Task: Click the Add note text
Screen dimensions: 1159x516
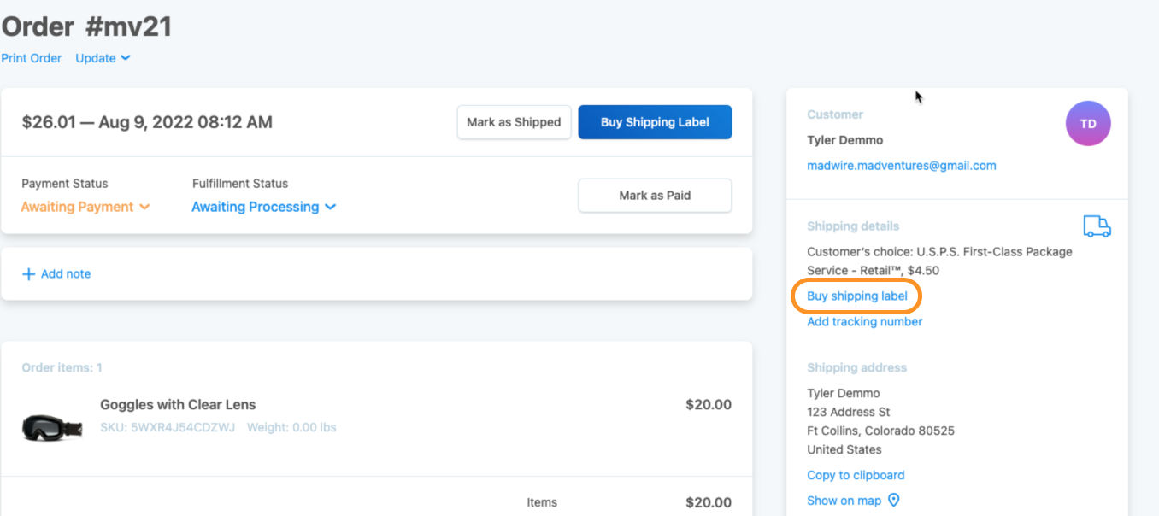Action: (x=66, y=274)
